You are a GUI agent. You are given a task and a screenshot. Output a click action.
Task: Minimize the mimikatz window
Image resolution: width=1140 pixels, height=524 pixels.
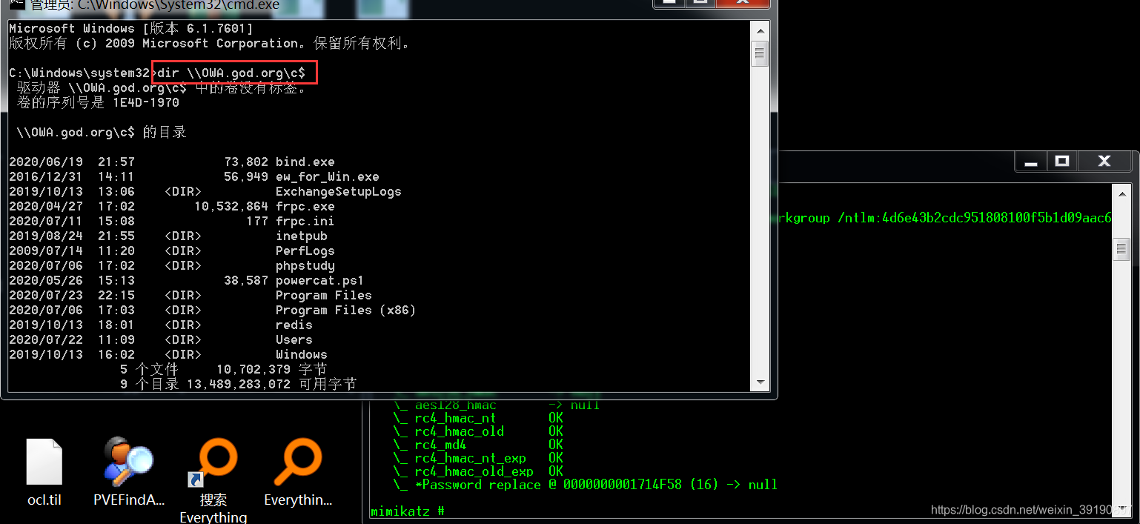click(x=1031, y=162)
